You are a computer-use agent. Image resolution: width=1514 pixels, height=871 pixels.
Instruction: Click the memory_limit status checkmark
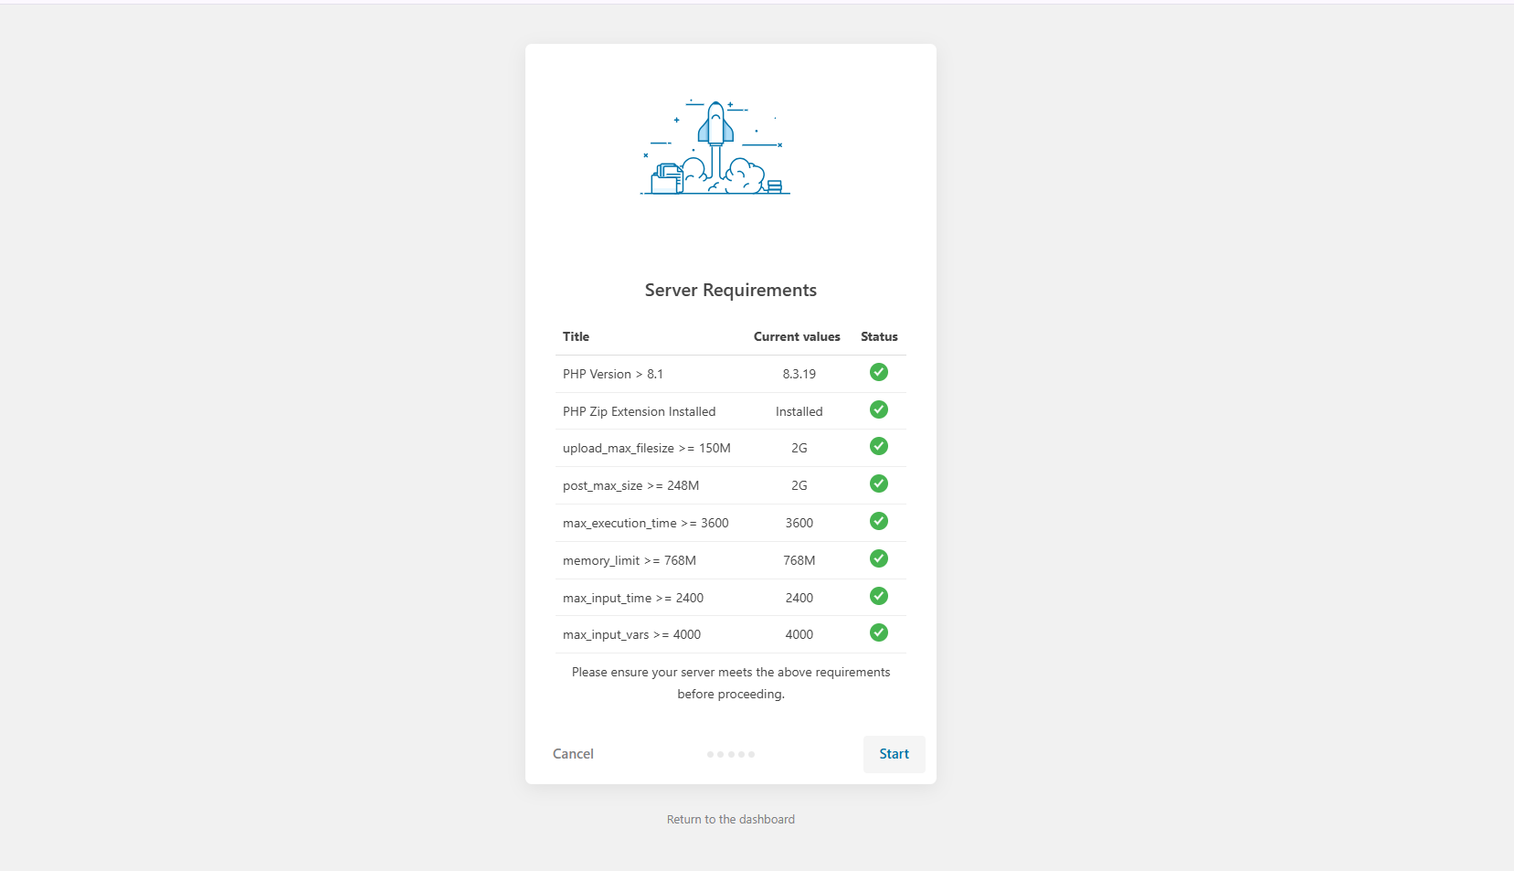click(878, 558)
